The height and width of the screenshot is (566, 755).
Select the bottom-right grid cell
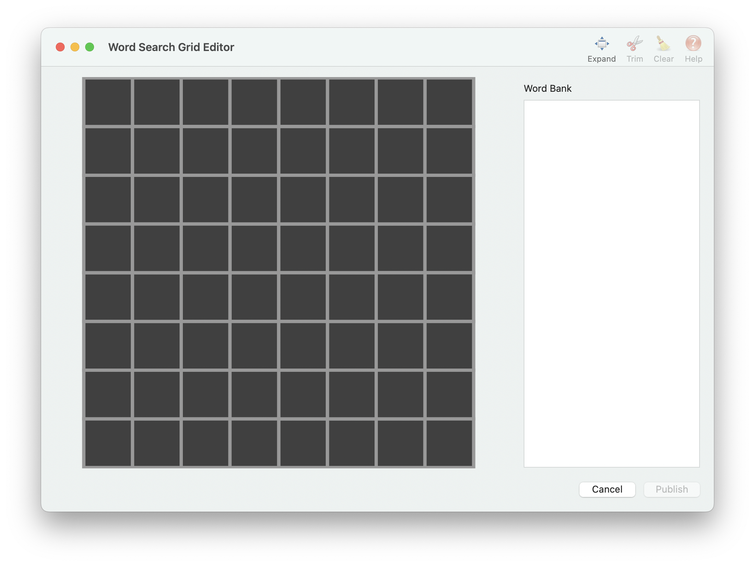tap(449, 443)
